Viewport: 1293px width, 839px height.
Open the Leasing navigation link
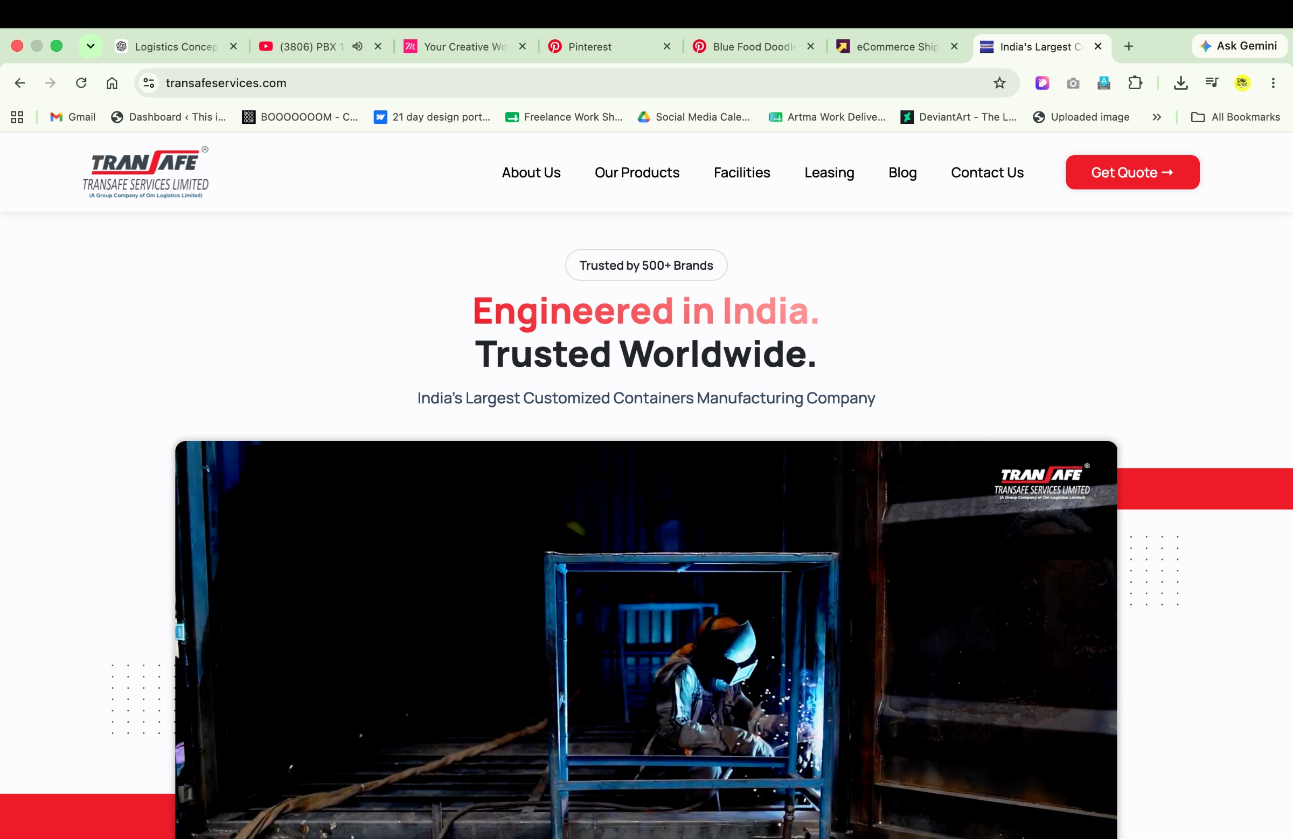829,173
